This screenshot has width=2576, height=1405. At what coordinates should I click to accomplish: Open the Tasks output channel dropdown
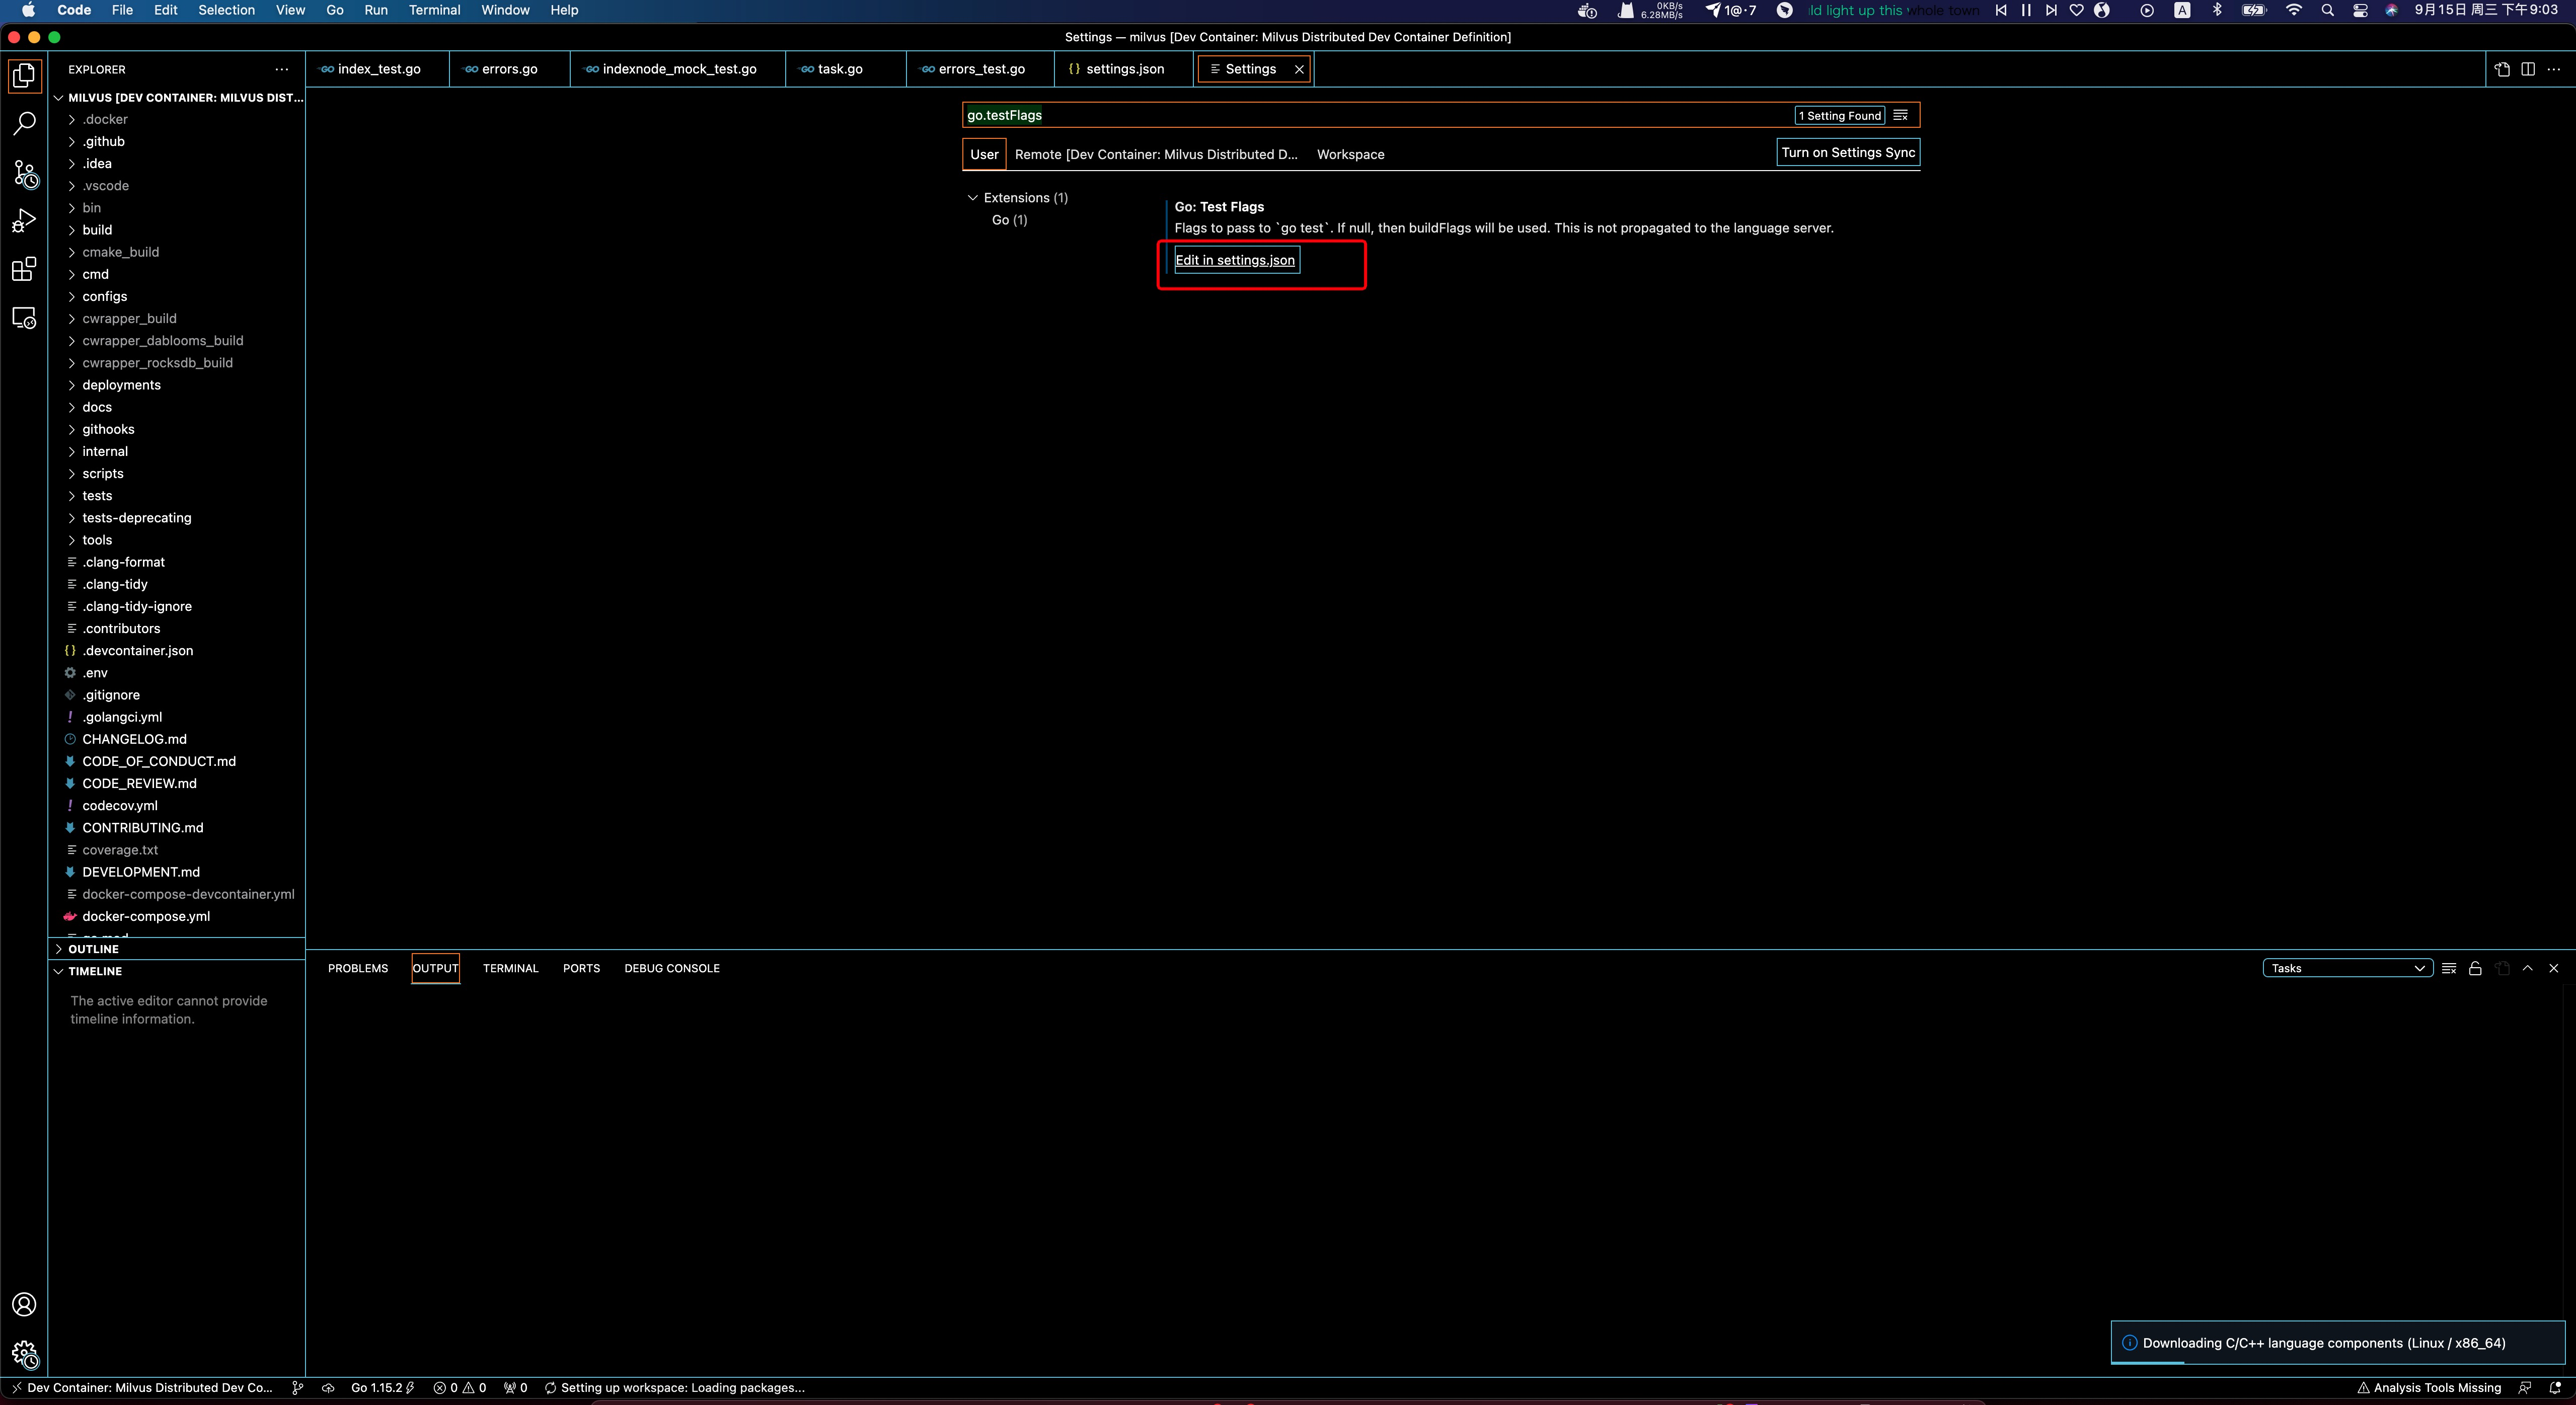tap(2347, 968)
